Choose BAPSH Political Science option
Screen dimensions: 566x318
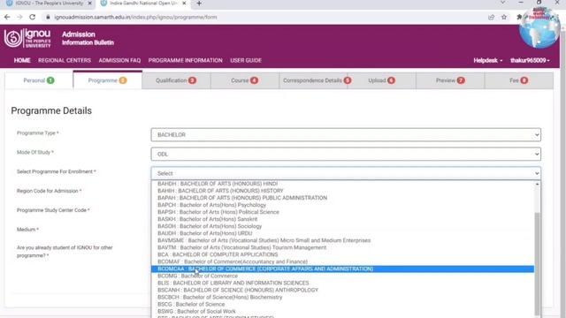pos(342,212)
